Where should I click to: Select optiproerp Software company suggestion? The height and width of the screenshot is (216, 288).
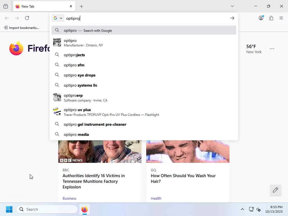[144, 98]
